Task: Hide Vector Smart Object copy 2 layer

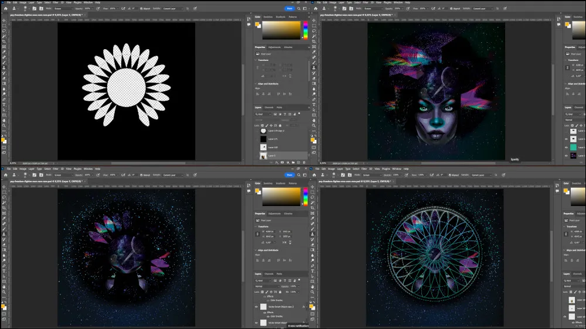Action: coord(257,307)
